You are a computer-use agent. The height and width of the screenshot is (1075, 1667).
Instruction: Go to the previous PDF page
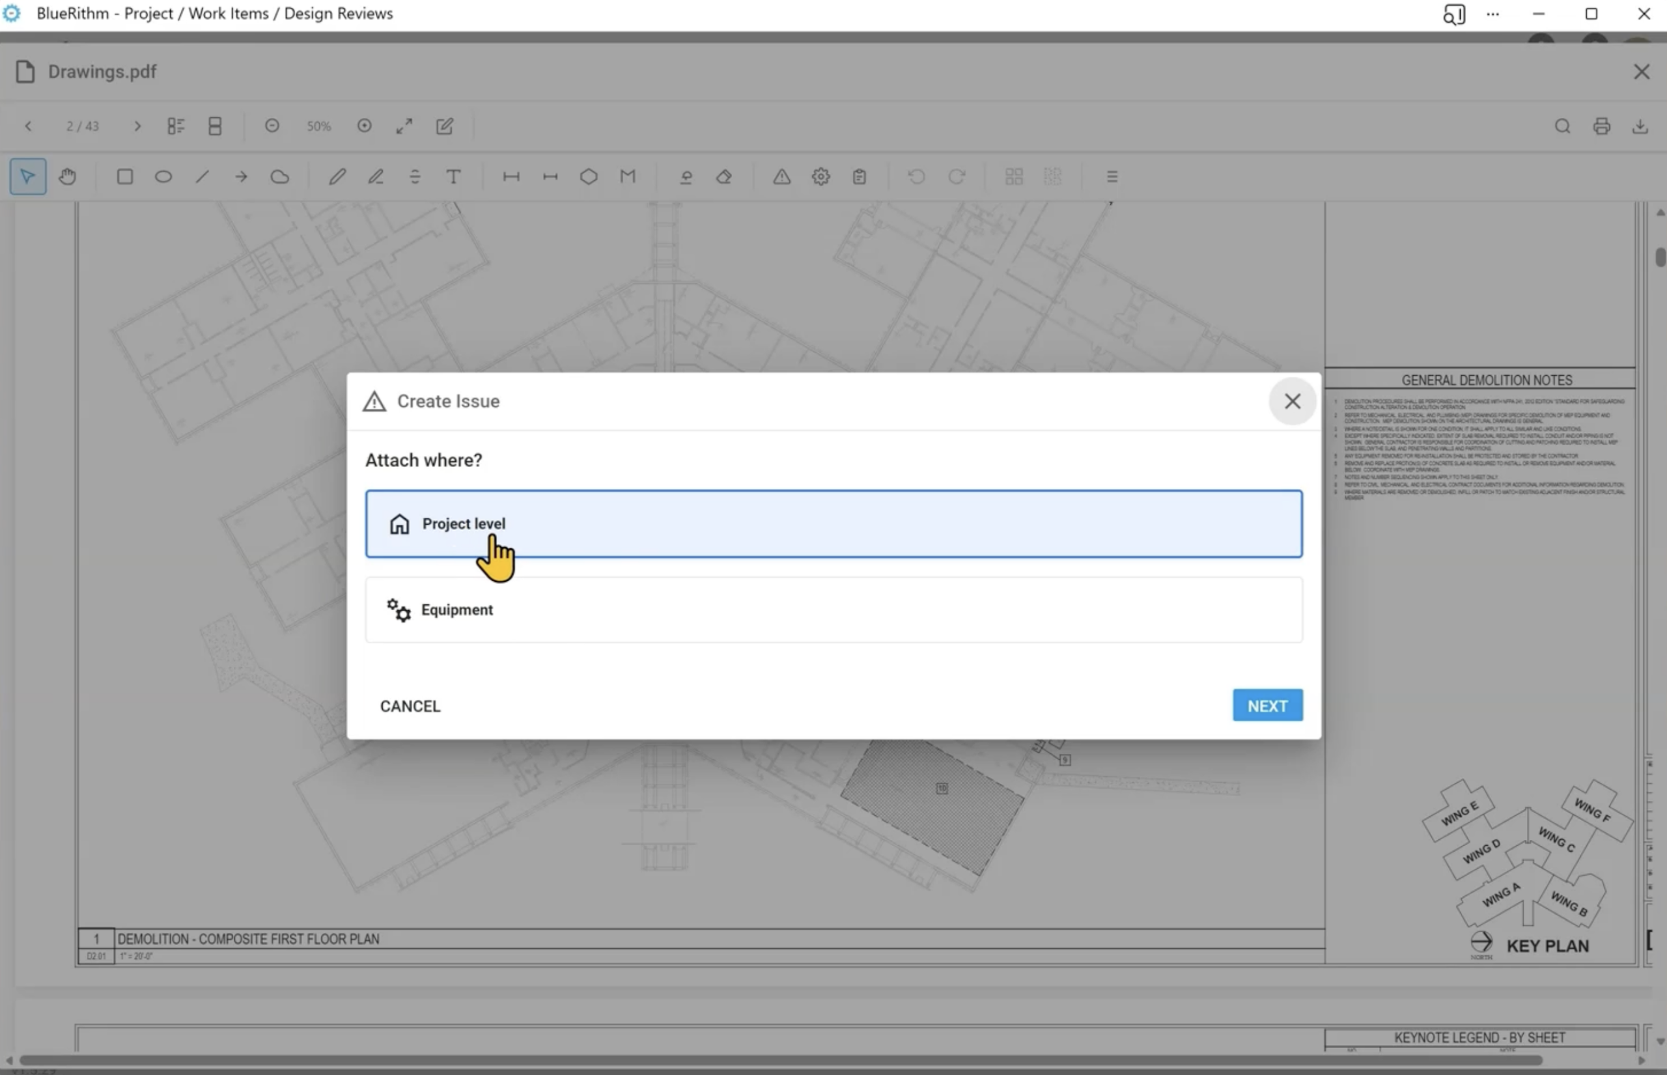point(29,126)
